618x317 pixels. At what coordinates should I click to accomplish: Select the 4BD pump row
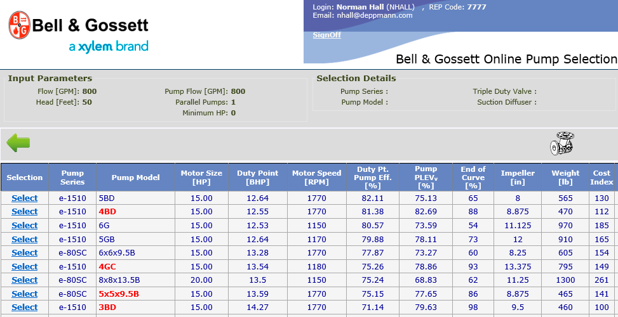point(24,211)
